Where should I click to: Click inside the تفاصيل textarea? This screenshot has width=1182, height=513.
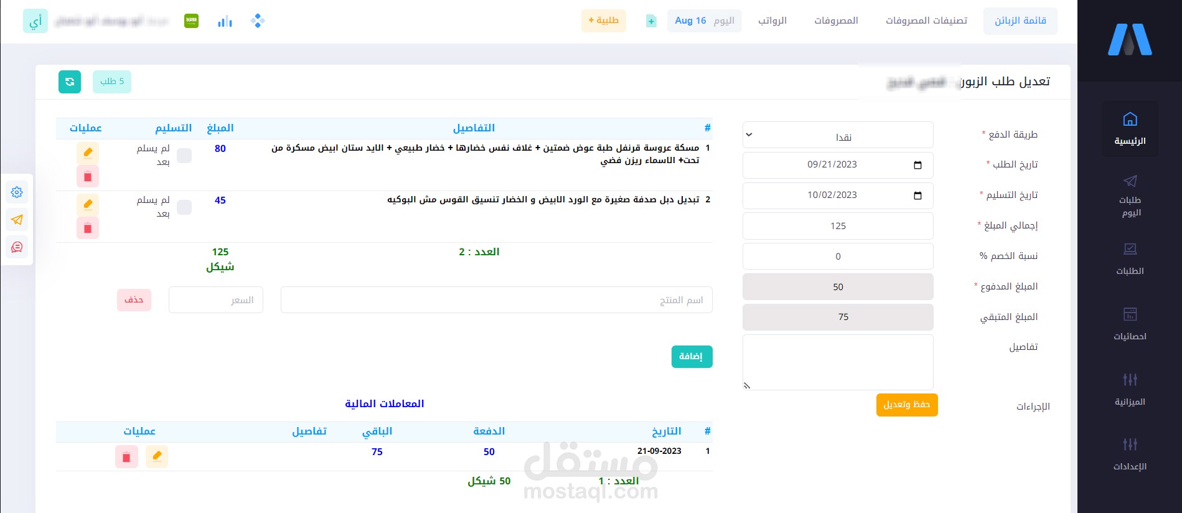point(838,362)
